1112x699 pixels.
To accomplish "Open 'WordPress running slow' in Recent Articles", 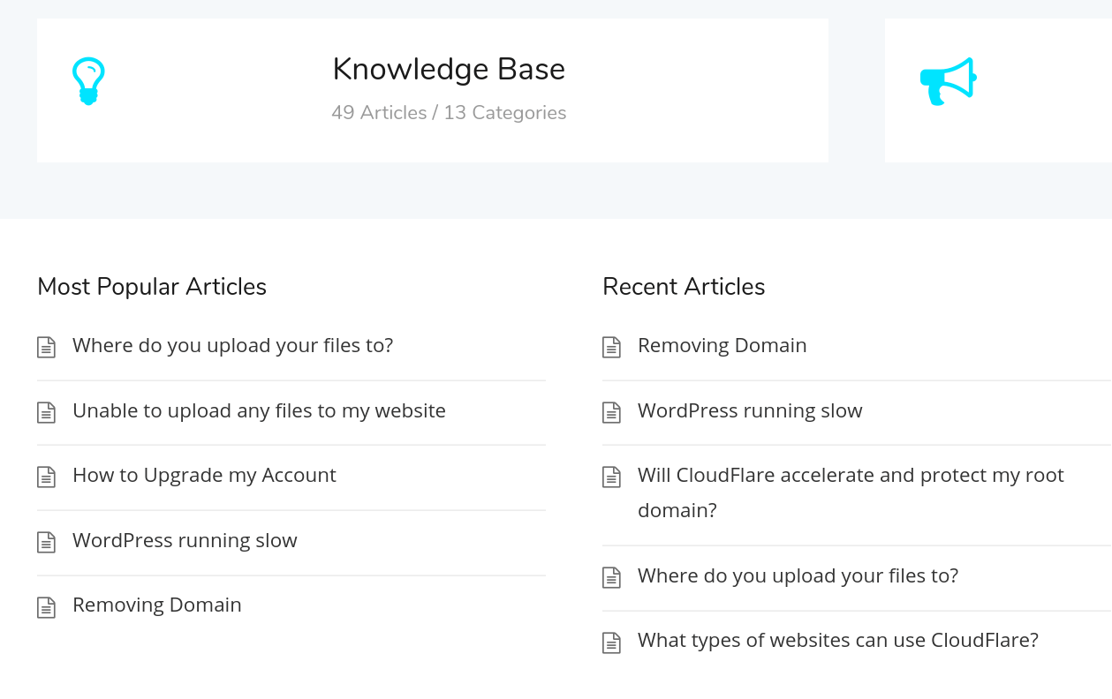I will (x=750, y=410).
